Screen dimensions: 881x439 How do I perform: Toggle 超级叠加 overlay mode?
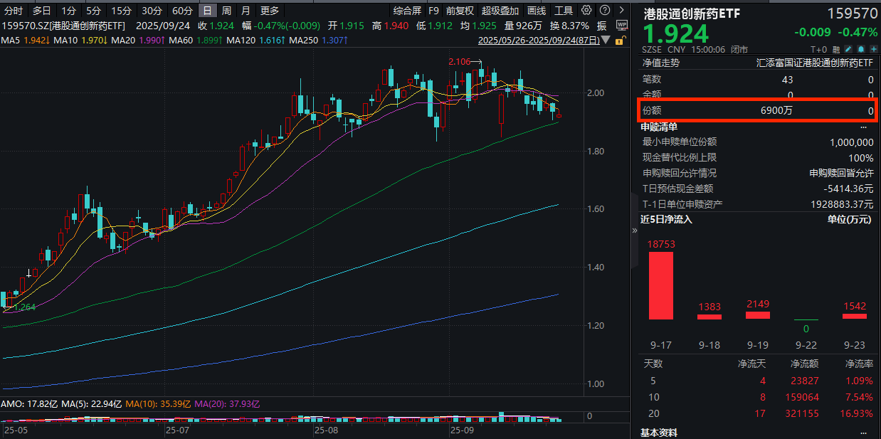[500, 11]
